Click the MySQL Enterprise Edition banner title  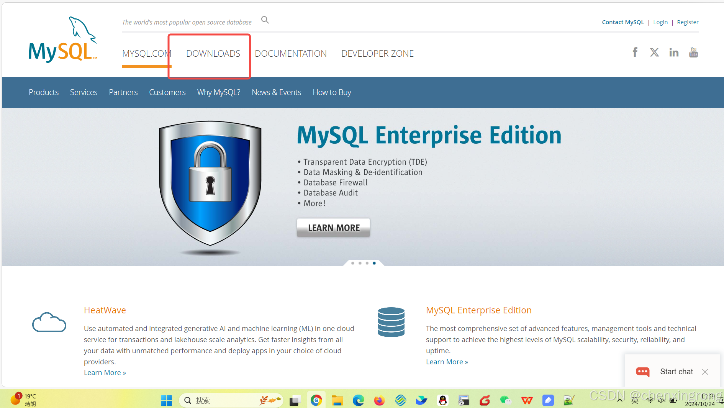(x=429, y=136)
